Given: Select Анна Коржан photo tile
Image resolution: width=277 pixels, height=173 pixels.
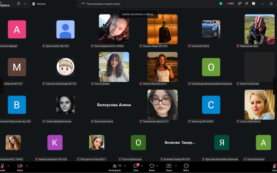Looking at the screenshot, I should click(114, 29).
